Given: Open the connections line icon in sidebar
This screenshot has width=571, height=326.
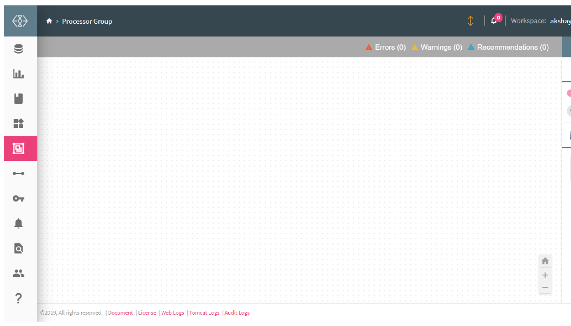Looking at the screenshot, I should (x=18, y=174).
